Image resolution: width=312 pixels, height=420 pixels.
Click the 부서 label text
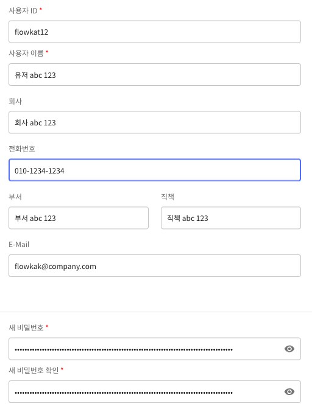coord(15,197)
